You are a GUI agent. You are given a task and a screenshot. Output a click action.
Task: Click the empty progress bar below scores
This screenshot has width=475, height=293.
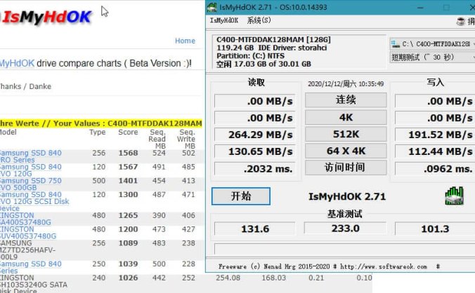[x=344, y=249]
